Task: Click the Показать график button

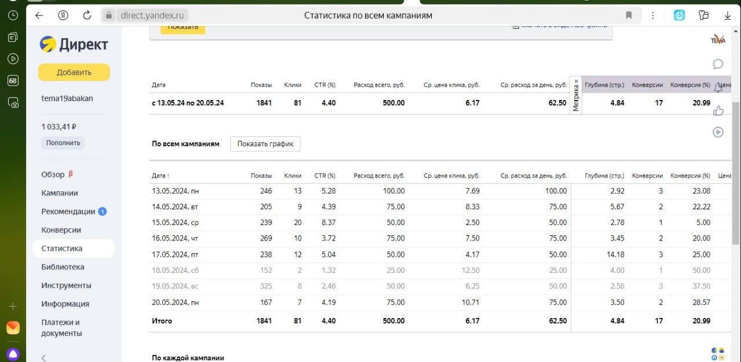Action: 265,144
